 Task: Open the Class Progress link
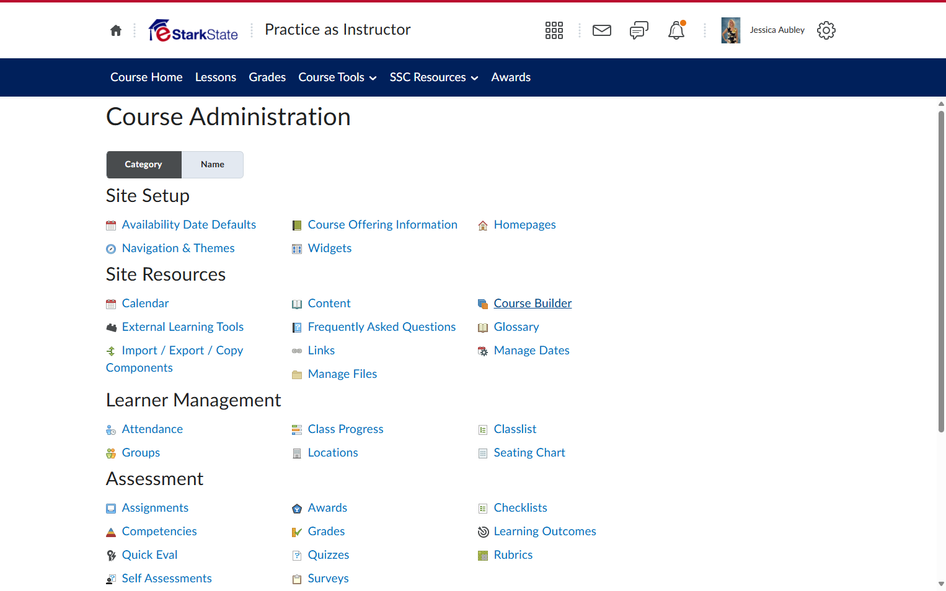(x=346, y=429)
